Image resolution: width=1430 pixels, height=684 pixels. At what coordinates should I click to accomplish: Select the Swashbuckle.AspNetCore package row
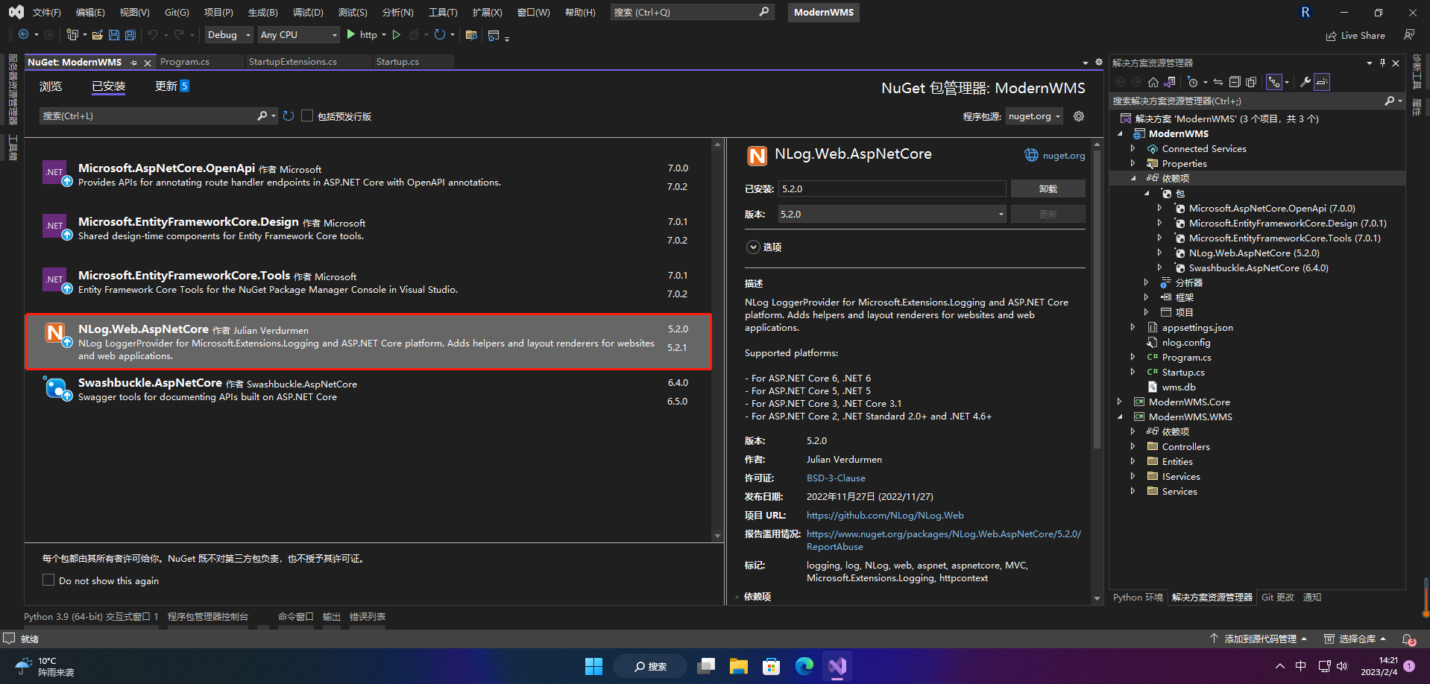tap(368, 391)
